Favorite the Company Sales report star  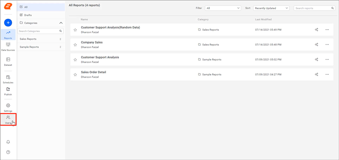point(75,45)
